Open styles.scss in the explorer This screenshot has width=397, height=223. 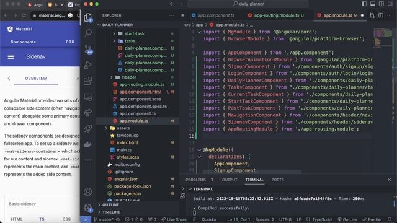click(x=128, y=157)
